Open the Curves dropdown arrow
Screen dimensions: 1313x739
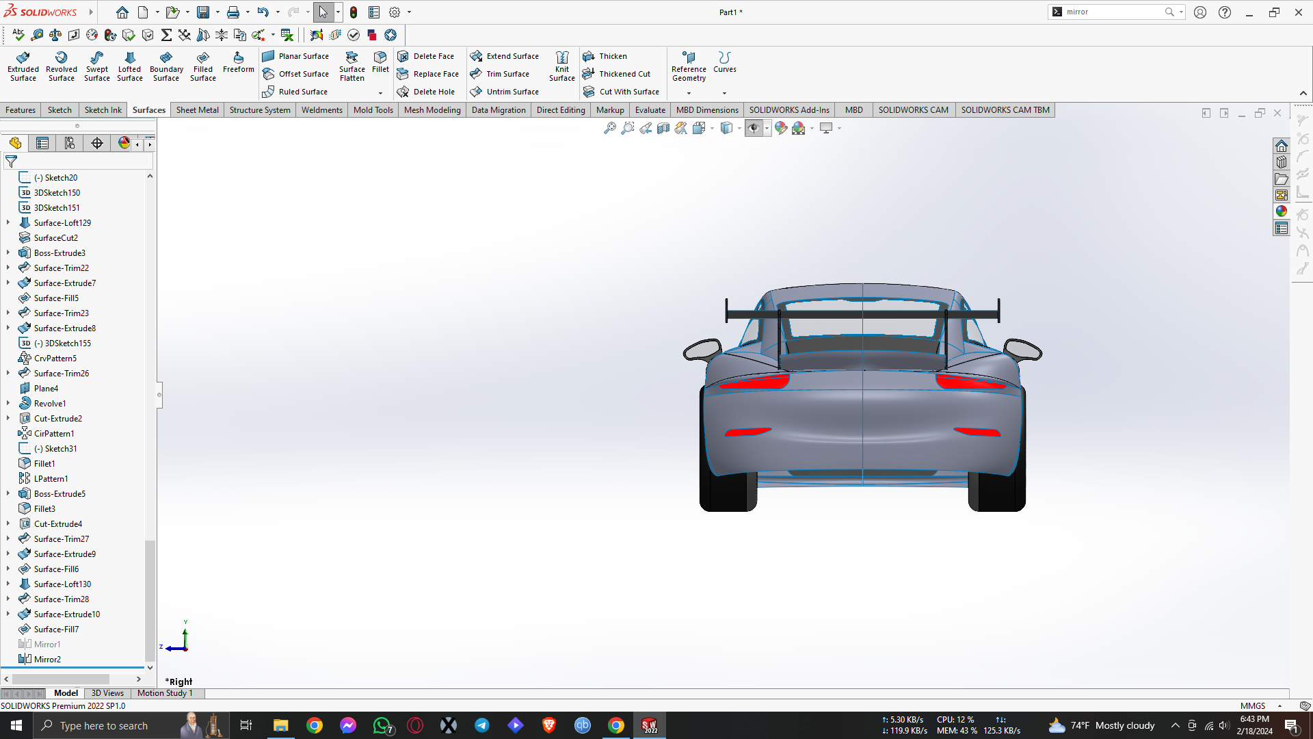724,93
